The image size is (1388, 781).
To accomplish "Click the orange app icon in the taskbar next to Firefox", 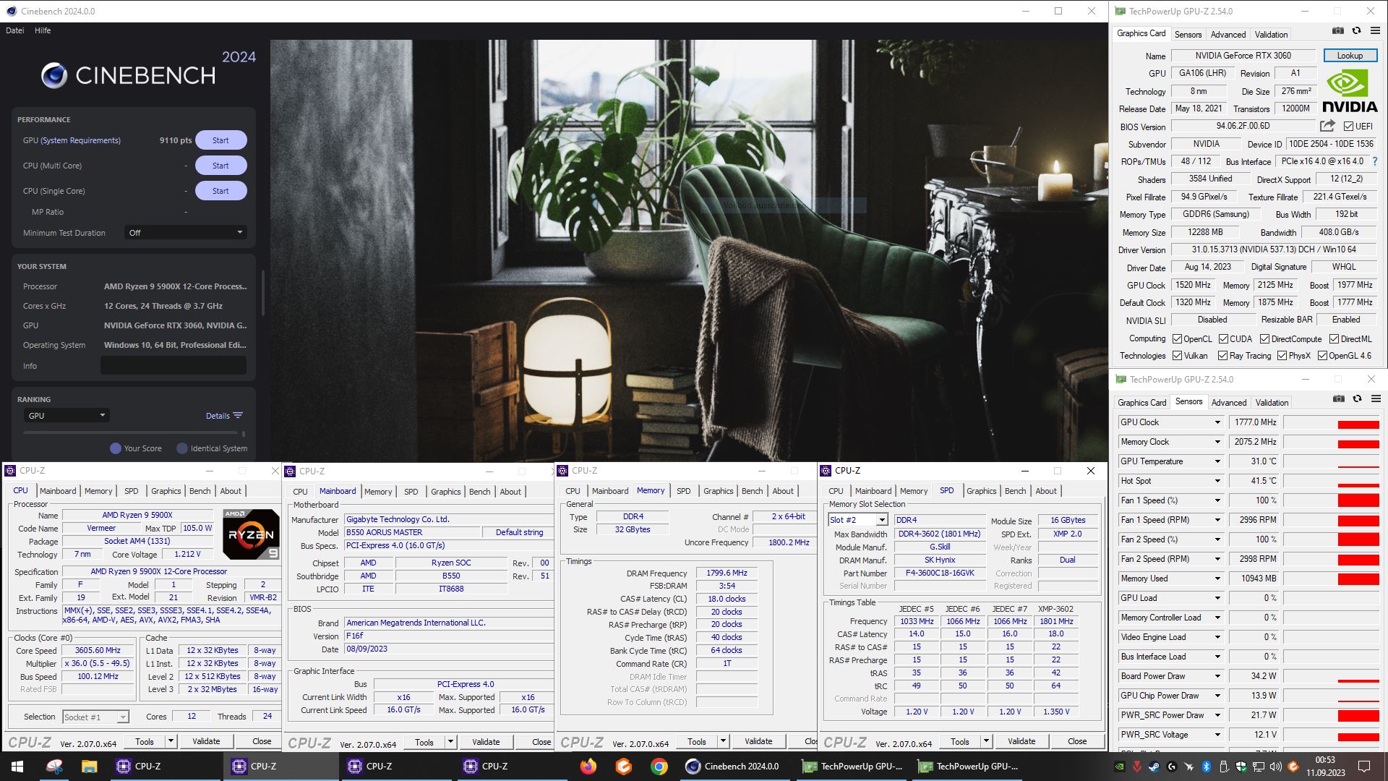I will pyautogui.click(x=623, y=767).
